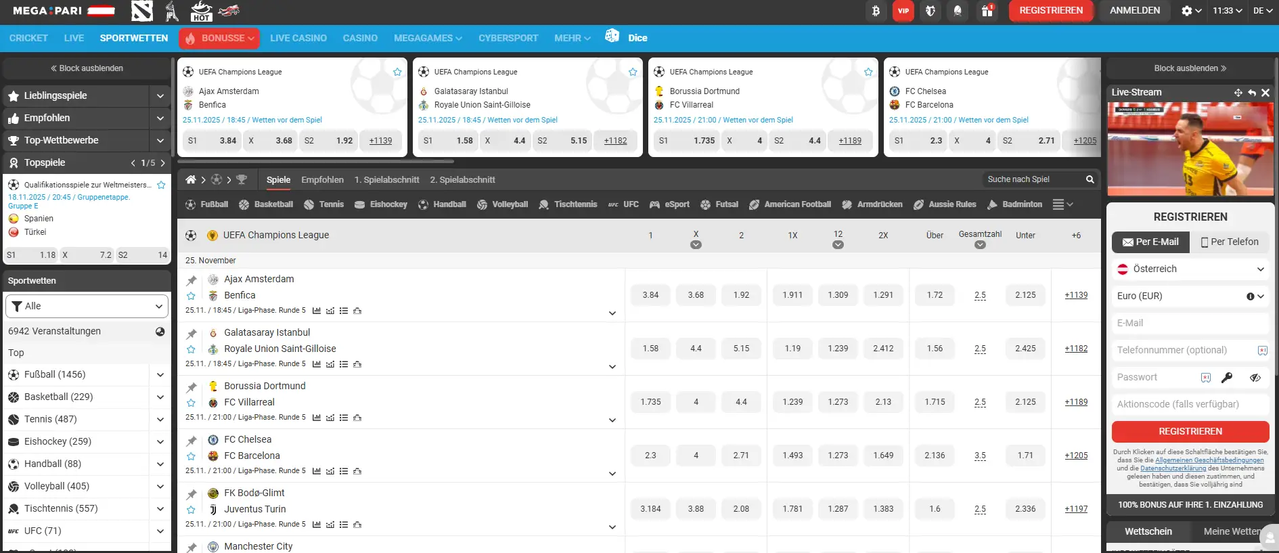Click home icon in breadcrumb bar
Screen dimensions: 1279x553
click(x=191, y=179)
